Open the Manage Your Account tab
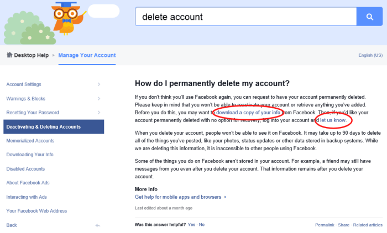Screen dimensions: 387x233 click(x=87, y=55)
